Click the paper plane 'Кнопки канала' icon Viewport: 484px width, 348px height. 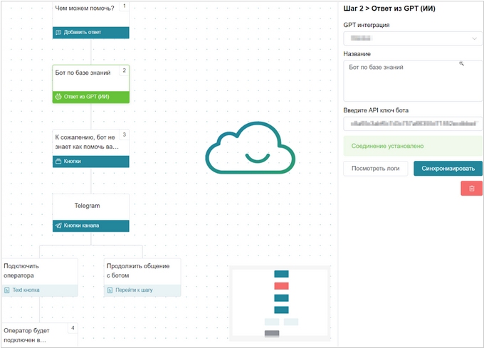pyautogui.click(x=58, y=226)
